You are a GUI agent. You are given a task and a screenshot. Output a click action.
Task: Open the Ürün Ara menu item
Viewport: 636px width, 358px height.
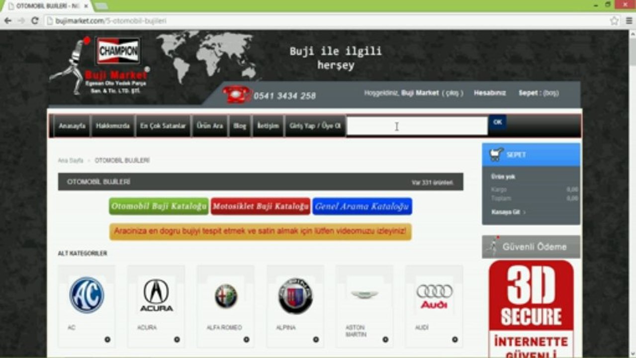pyautogui.click(x=209, y=126)
